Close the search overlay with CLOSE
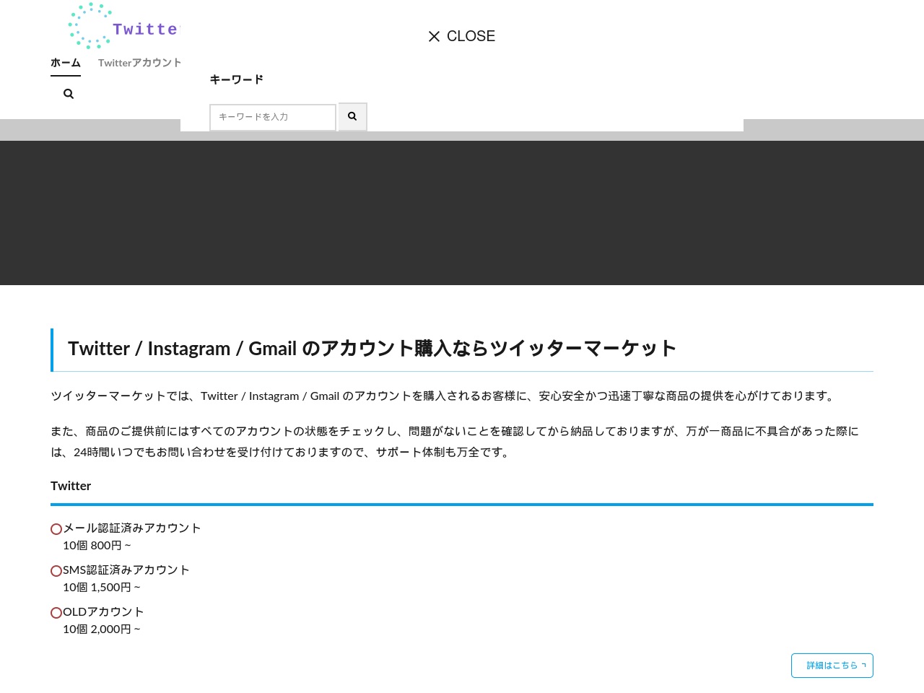Screen dimensions: 924x693 (x=461, y=36)
